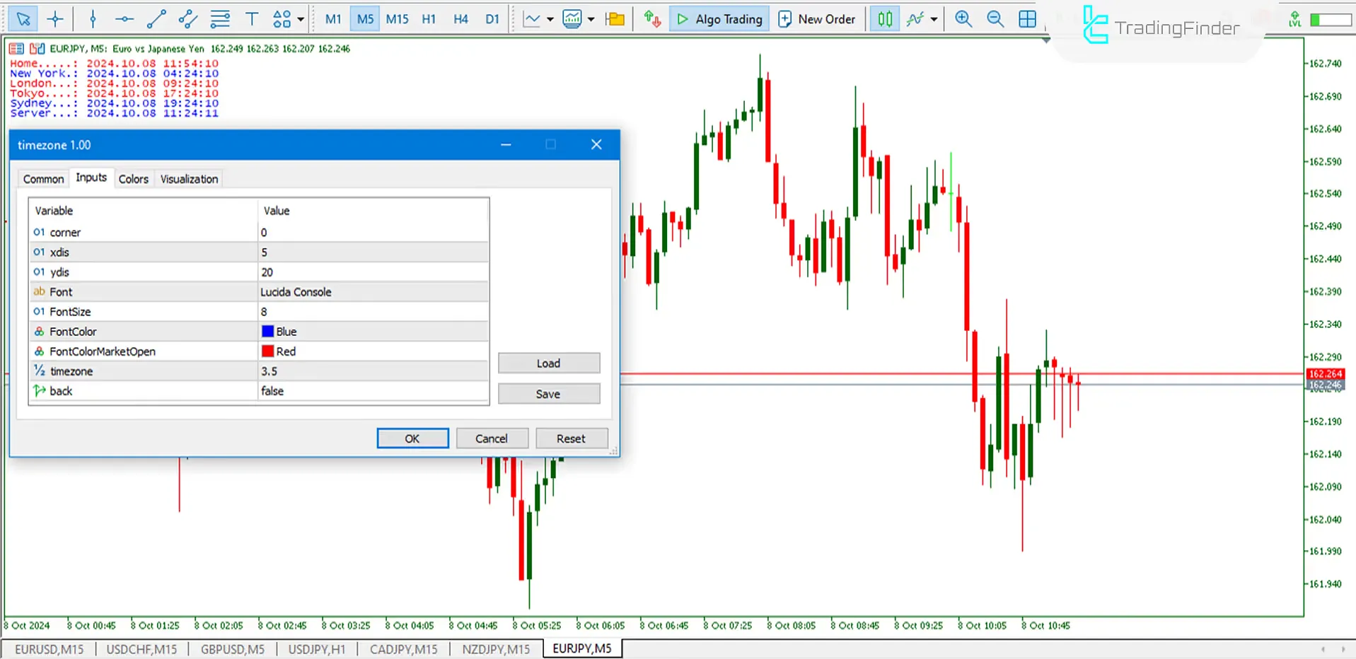The width and height of the screenshot is (1356, 659).
Task: Choose the text label tool
Action: (x=251, y=19)
